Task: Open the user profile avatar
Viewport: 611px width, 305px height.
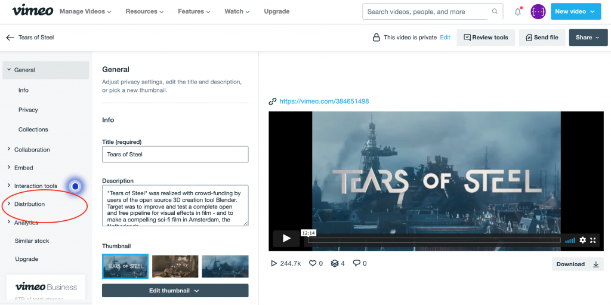Action: tap(538, 11)
